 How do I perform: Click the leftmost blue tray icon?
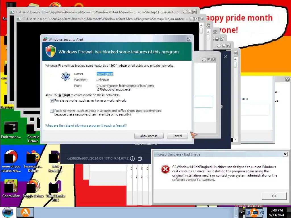248,212
